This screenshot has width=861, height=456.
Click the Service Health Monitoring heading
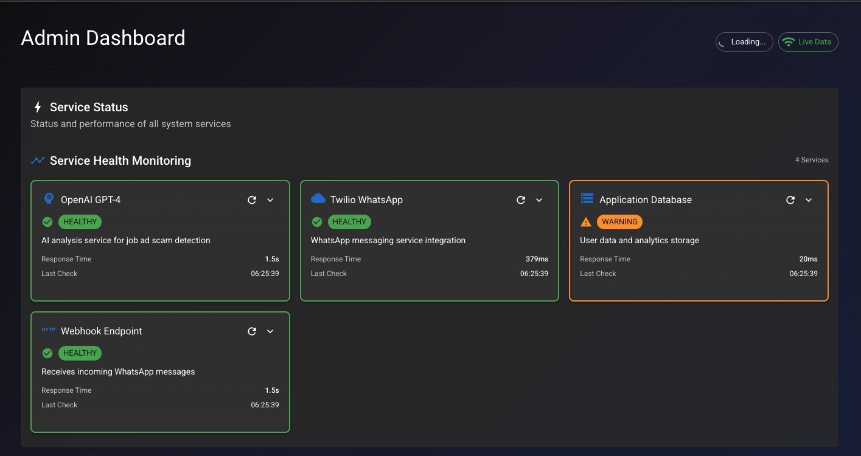click(120, 161)
